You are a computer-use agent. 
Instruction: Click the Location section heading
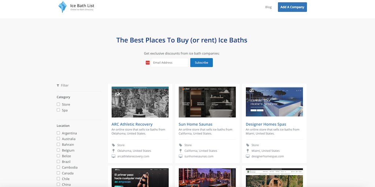[63, 126]
